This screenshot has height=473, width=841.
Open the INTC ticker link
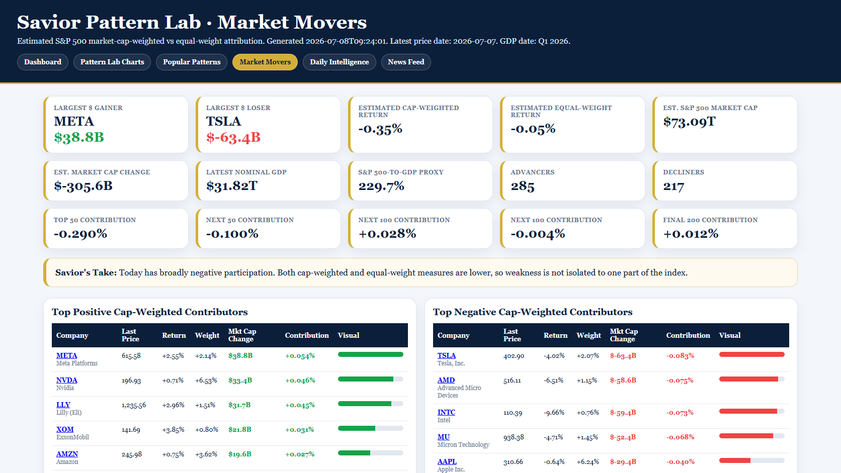click(x=446, y=412)
